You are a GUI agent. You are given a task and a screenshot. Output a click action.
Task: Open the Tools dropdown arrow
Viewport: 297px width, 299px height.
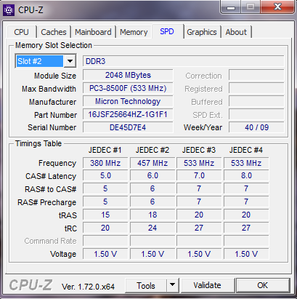173,284
